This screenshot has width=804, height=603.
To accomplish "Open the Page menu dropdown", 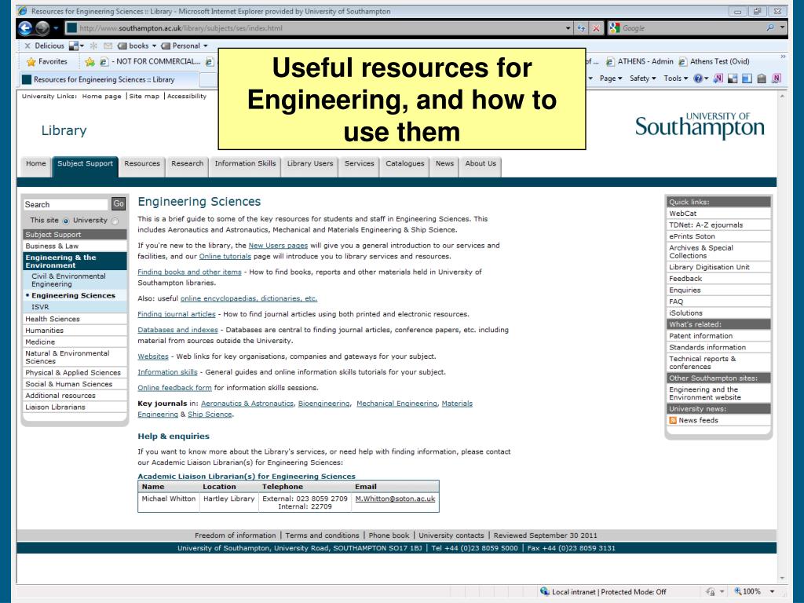I will pos(611,79).
